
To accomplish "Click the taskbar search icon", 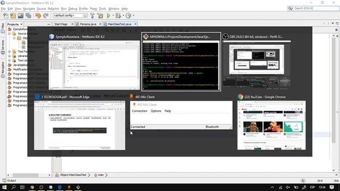I will tap(13, 187).
